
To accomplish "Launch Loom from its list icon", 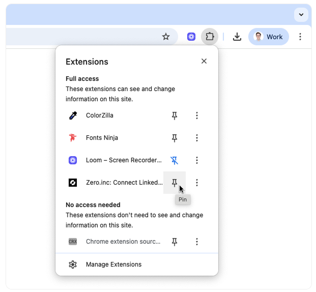I will (73, 160).
